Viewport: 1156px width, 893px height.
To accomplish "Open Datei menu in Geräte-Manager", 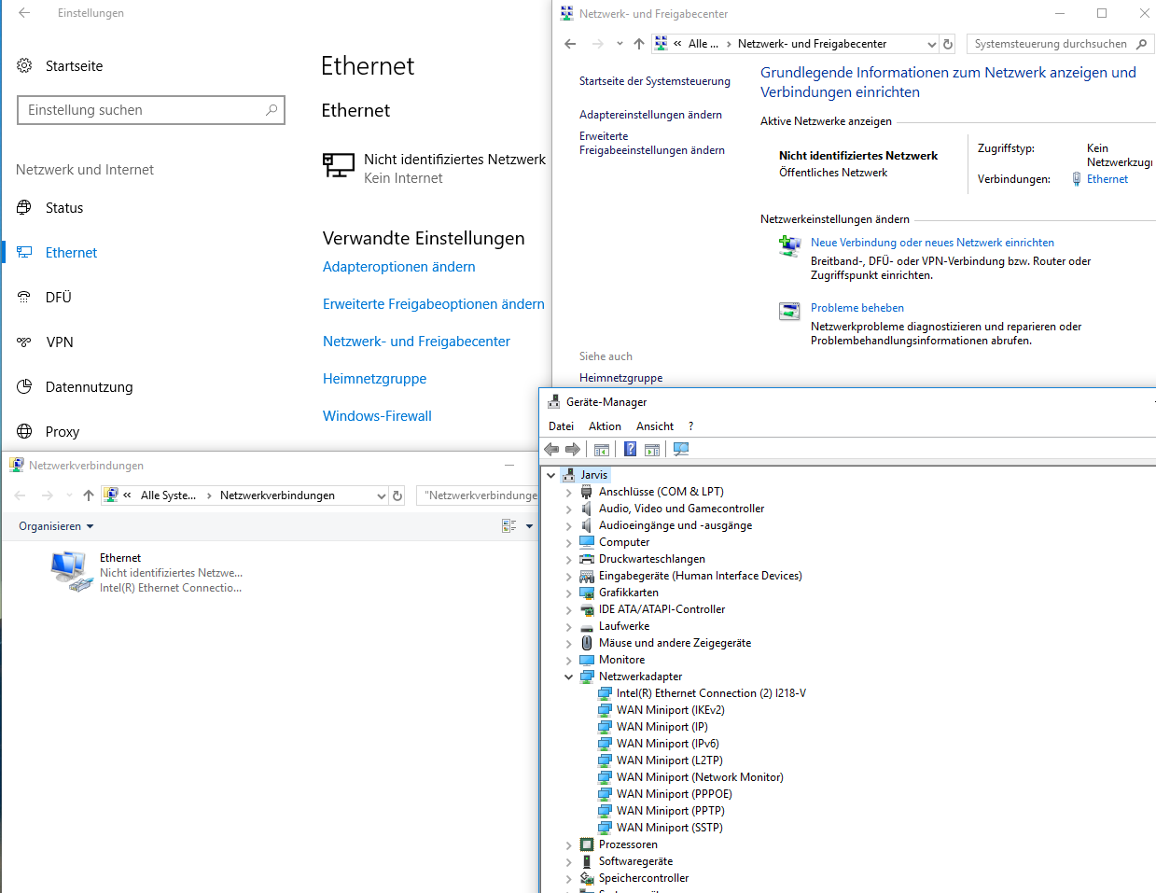I will [562, 426].
